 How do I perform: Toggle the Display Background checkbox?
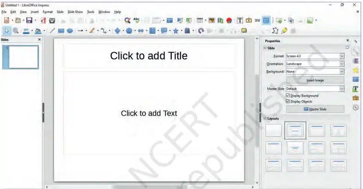pos(288,96)
